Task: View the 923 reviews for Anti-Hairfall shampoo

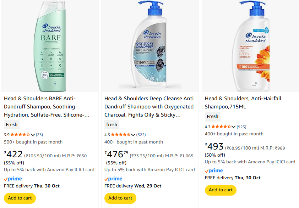Action: click(241, 127)
